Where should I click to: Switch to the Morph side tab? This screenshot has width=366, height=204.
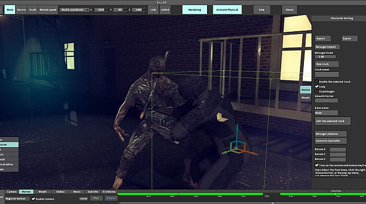306,98
